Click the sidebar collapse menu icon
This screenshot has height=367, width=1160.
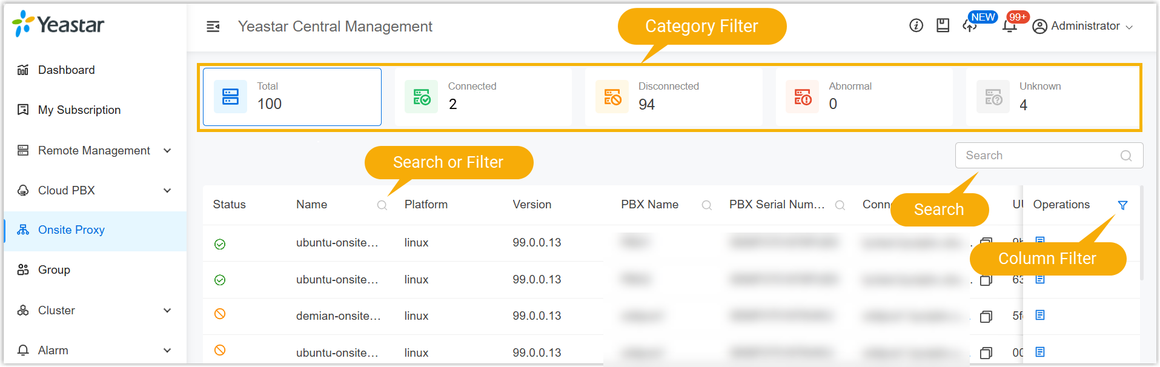pos(213,27)
